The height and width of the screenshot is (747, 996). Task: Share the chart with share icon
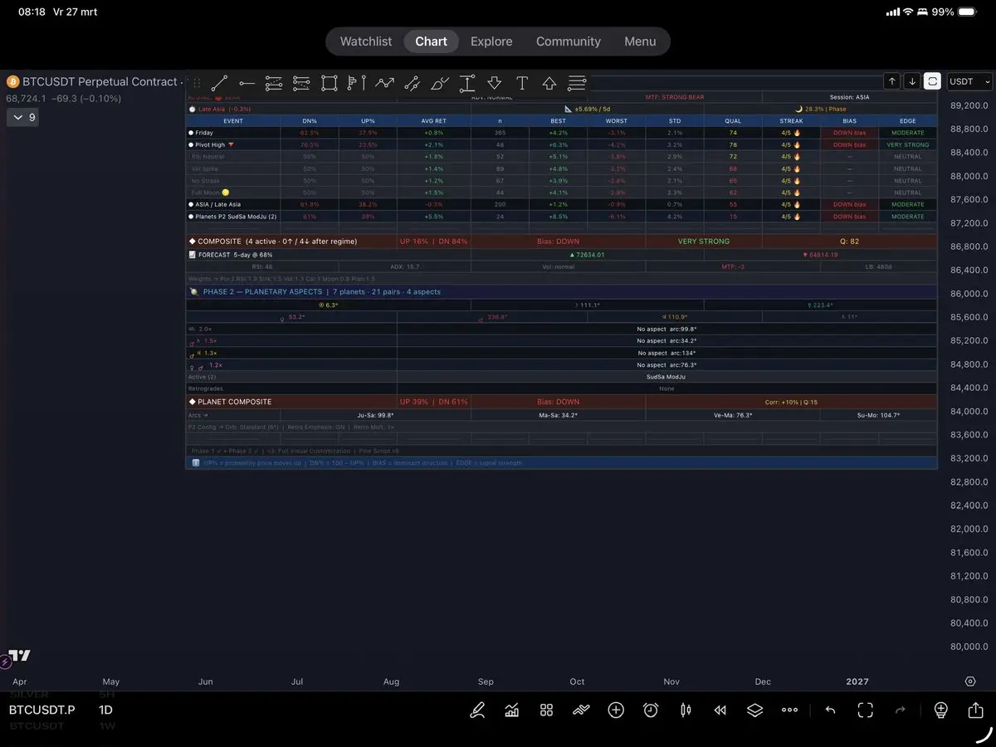point(975,710)
